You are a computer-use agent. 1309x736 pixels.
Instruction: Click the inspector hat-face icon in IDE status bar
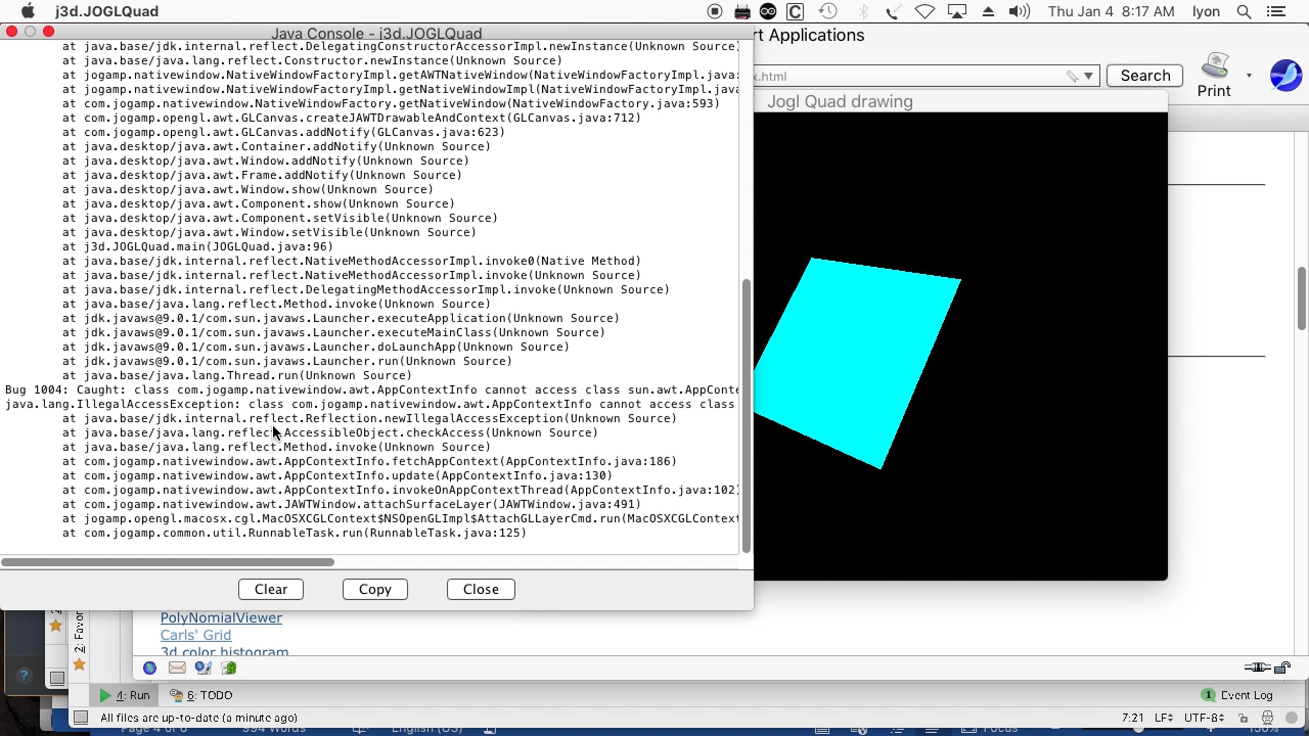coord(1268,718)
